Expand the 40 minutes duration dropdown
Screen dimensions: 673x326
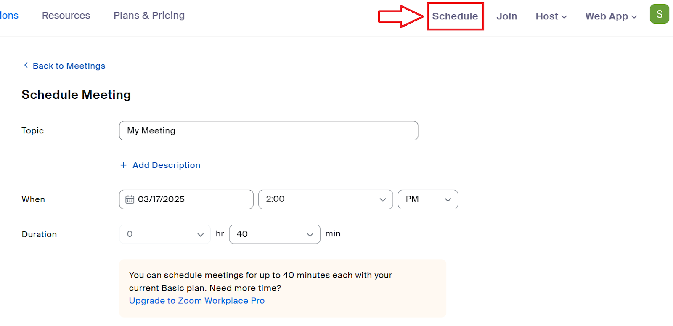pos(274,234)
